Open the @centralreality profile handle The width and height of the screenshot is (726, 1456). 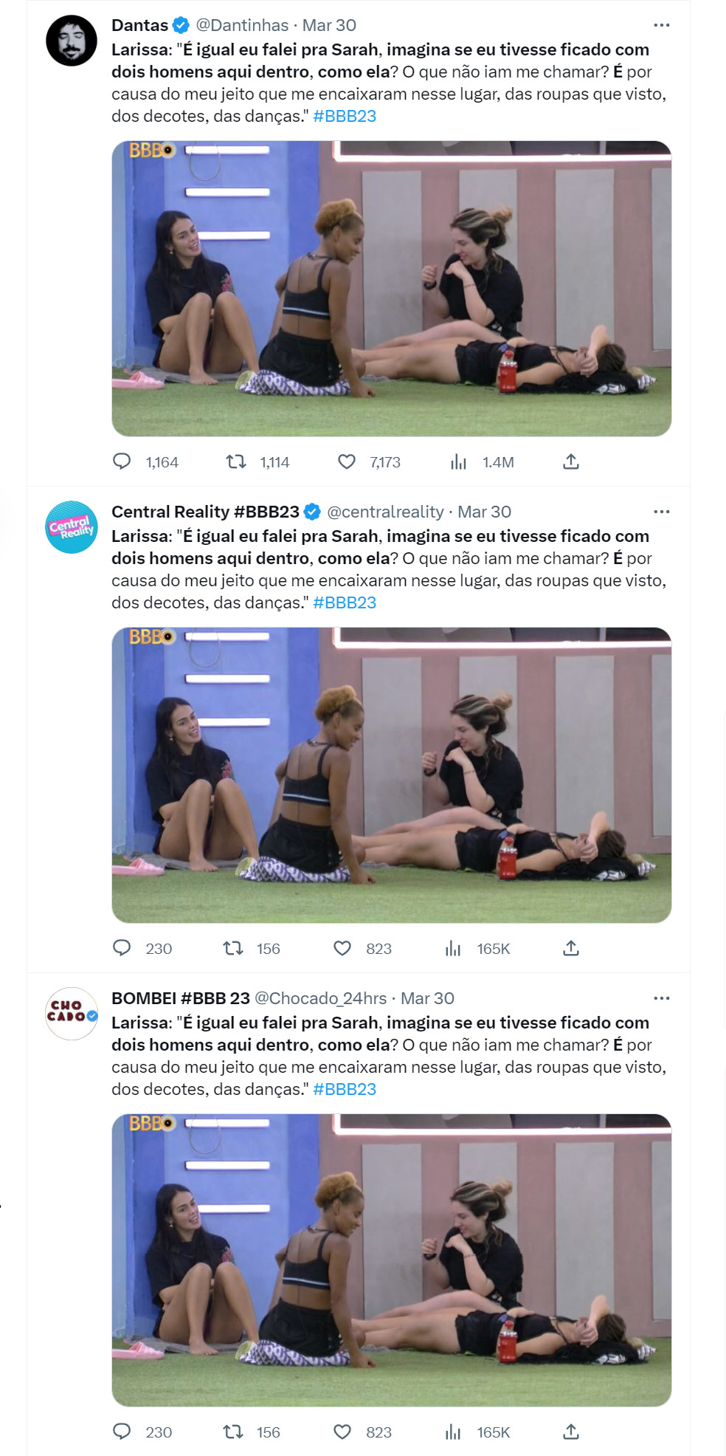[385, 512]
